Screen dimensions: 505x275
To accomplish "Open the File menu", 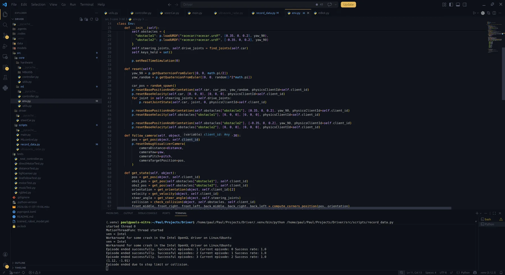I will tap(14, 4).
